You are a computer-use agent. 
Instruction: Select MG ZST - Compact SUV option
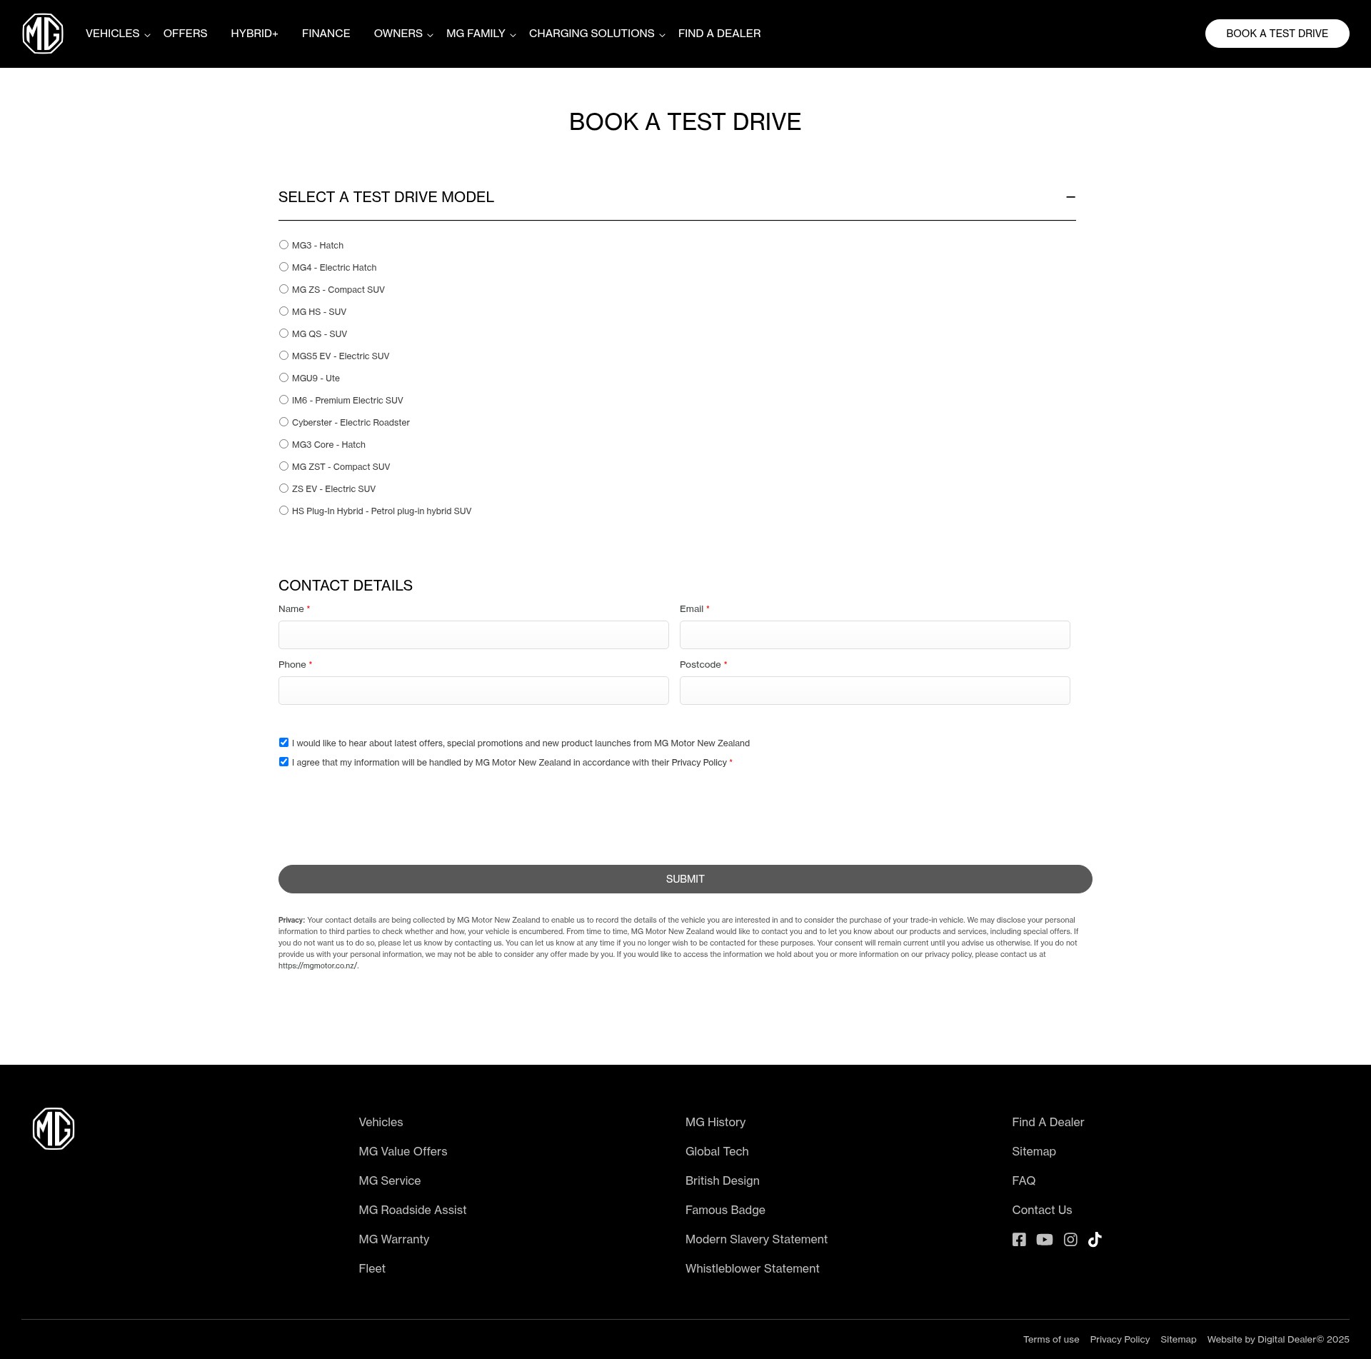283,466
